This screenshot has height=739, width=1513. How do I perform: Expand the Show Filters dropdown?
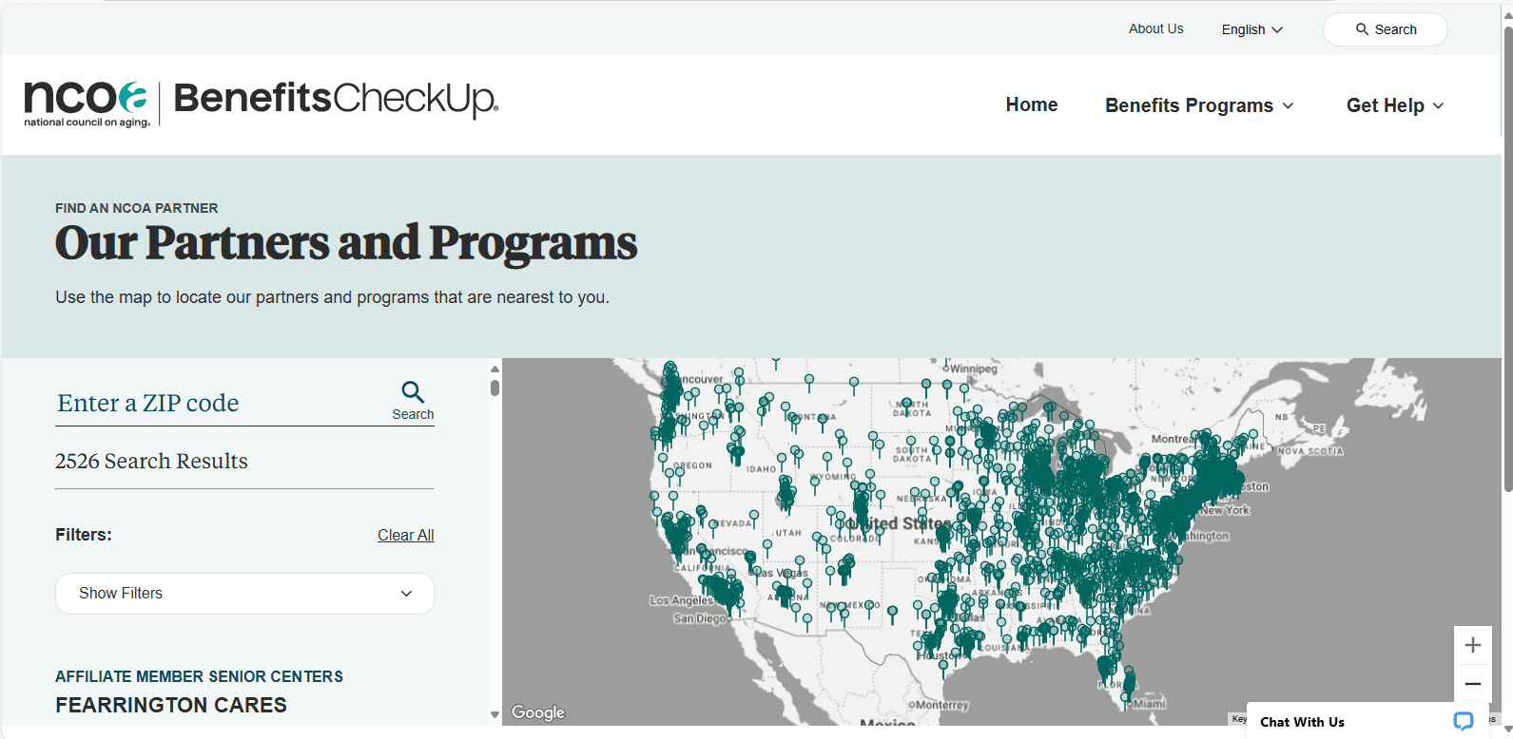click(x=244, y=594)
